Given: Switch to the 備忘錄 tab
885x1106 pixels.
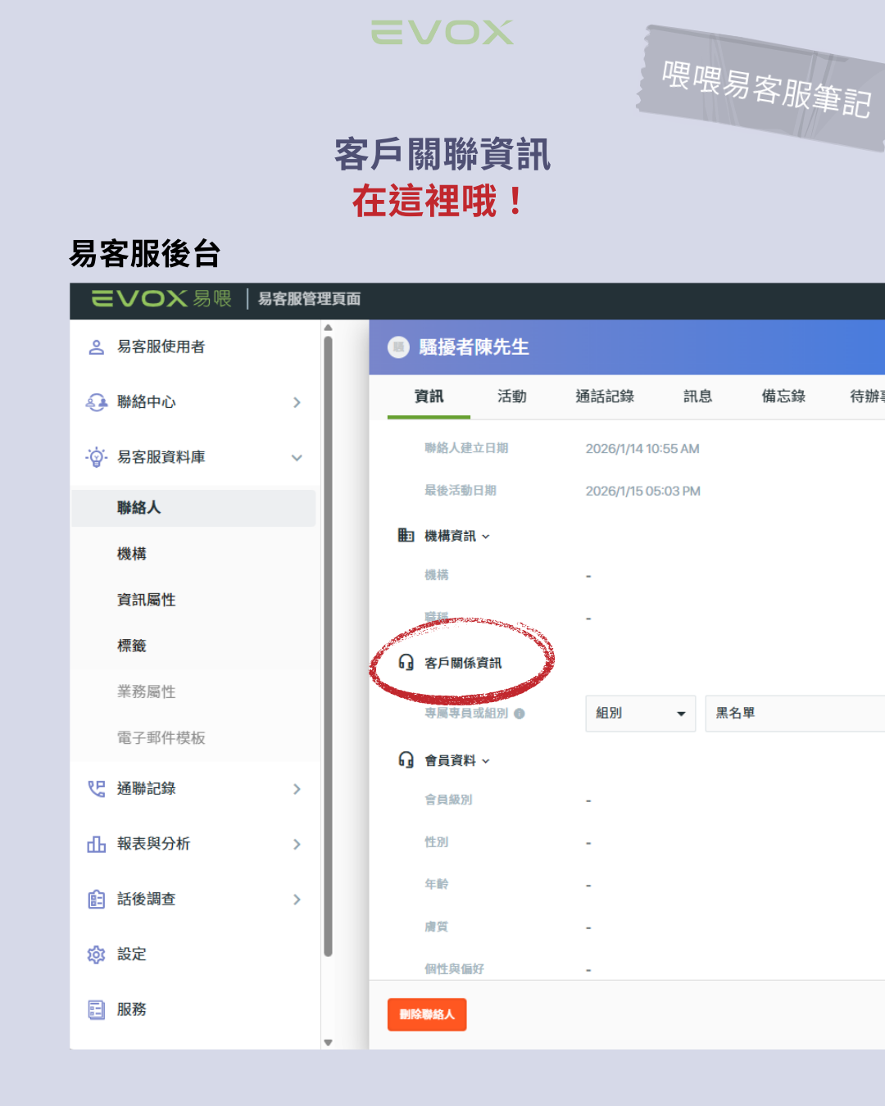Looking at the screenshot, I should (x=783, y=397).
